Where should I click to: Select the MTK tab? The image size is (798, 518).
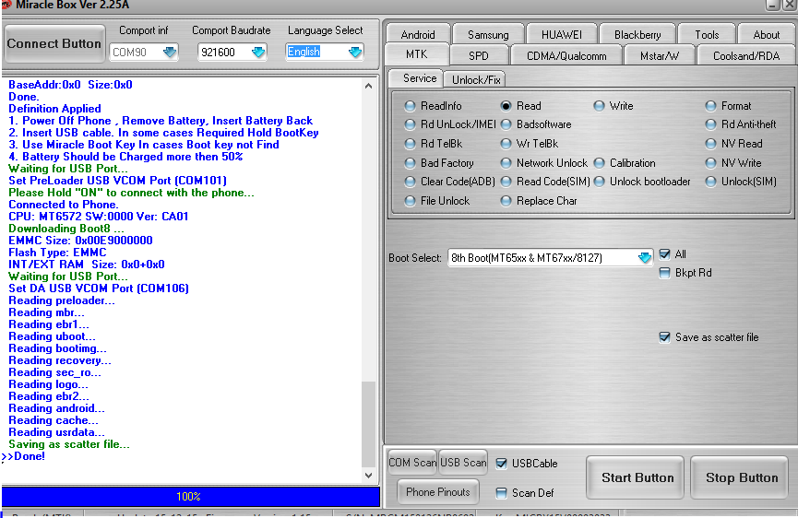pos(416,54)
